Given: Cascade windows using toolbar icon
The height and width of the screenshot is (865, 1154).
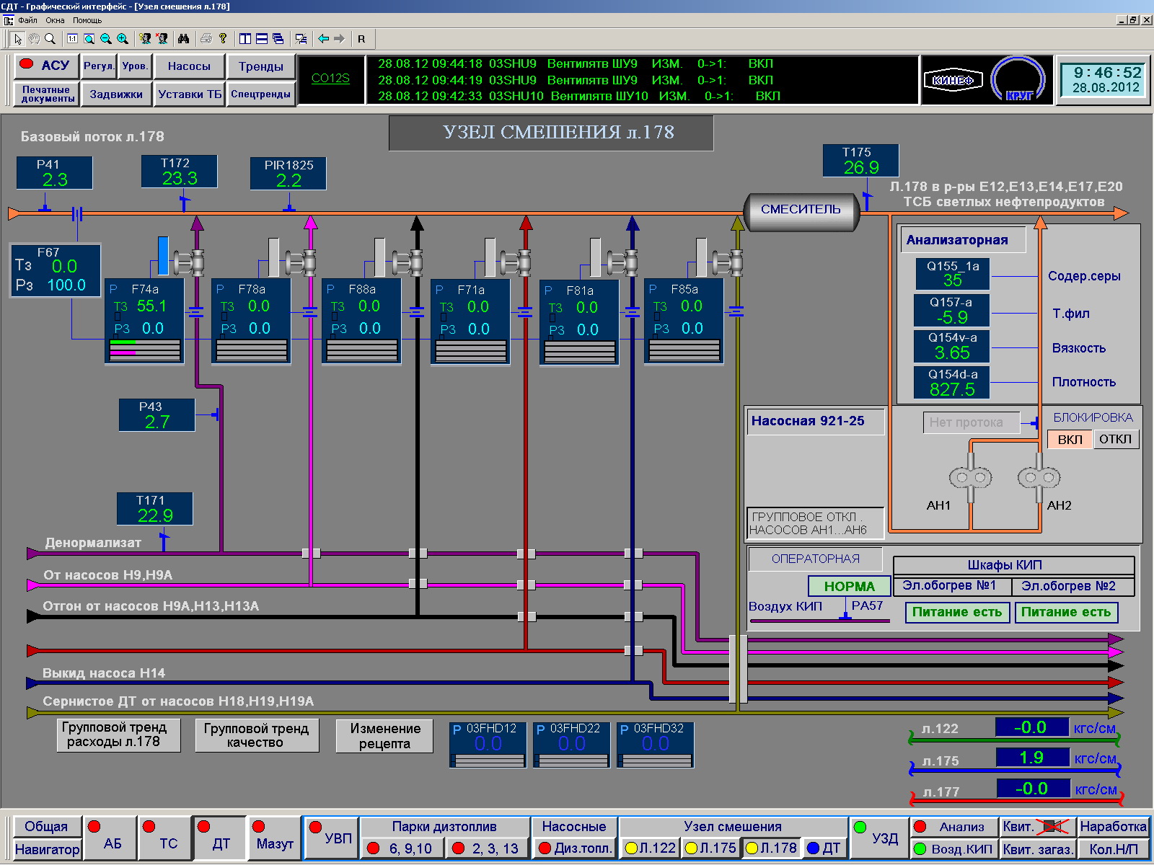Looking at the screenshot, I should pyautogui.click(x=278, y=39).
